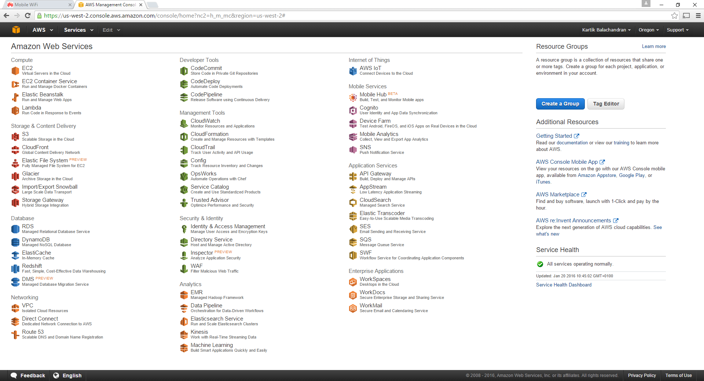Image resolution: width=704 pixels, height=381 pixels.
Task: Open the Edit dropdown in navbar
Action: pos(111,30)
